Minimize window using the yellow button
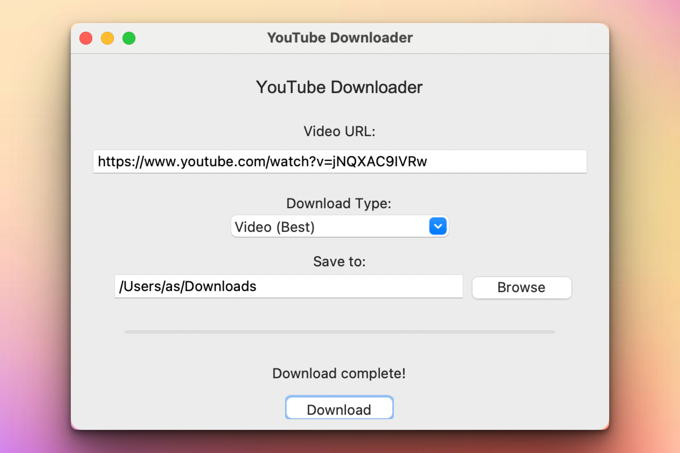680x453 pixels. (x=107, y=38)
